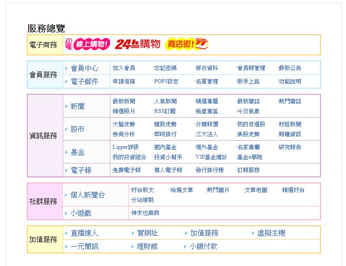Open 類股走勢 link

pos(165,124)
